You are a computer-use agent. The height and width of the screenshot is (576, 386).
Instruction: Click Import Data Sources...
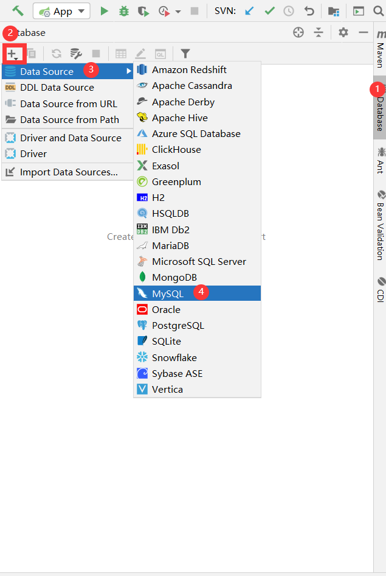tap(67, 172)
